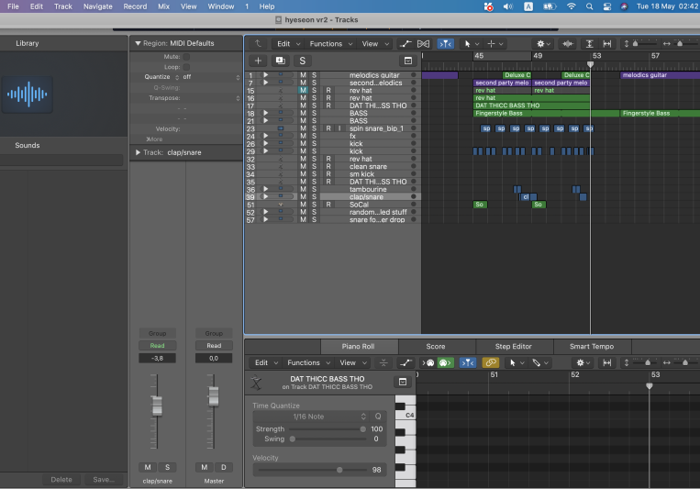Expand the random...led stuff track stack

[265, 212]
